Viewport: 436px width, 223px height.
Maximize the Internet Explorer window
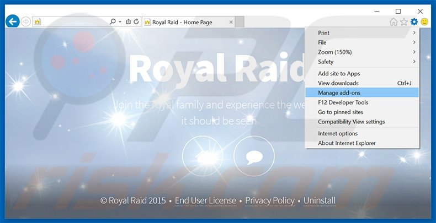[x=398, y=12]
